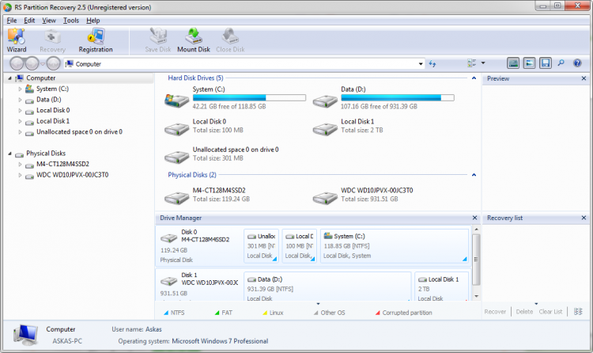Click the Save Disk toolbar icon
Image resolution: width=593 pixels, height=353 pixels.
tap(157, 40)
